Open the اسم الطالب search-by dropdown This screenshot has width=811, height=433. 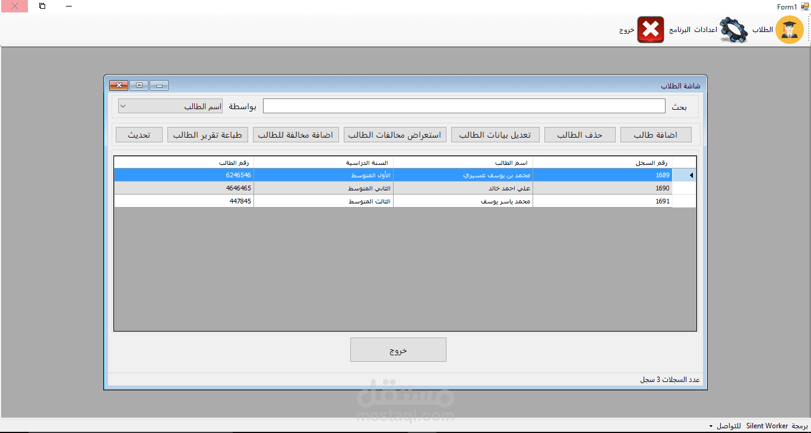170,106
